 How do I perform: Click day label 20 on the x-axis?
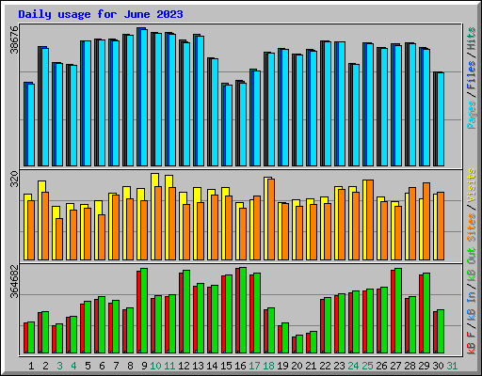coord(297,366)
